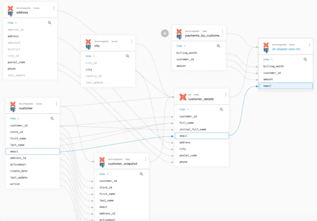Viewport: 317px width, 221px height.
Task: Search columns in the payments_by_customer node
Action: [x=218, y=46]
